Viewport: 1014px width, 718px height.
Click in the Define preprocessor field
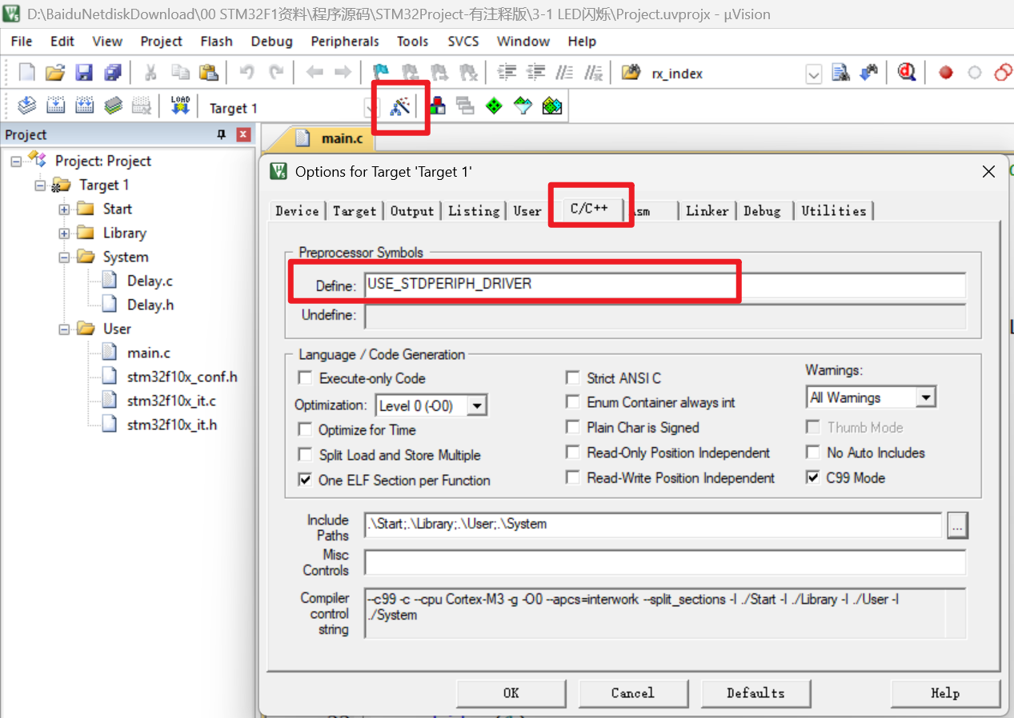click(665, 285)
